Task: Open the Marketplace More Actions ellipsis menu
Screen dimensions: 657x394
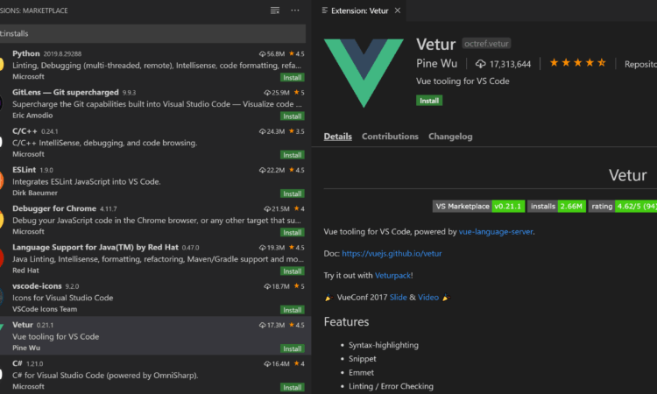Action: (295, 11)
